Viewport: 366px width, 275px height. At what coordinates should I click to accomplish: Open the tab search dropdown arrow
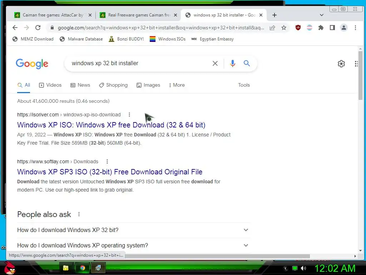[x=322, y=15]
